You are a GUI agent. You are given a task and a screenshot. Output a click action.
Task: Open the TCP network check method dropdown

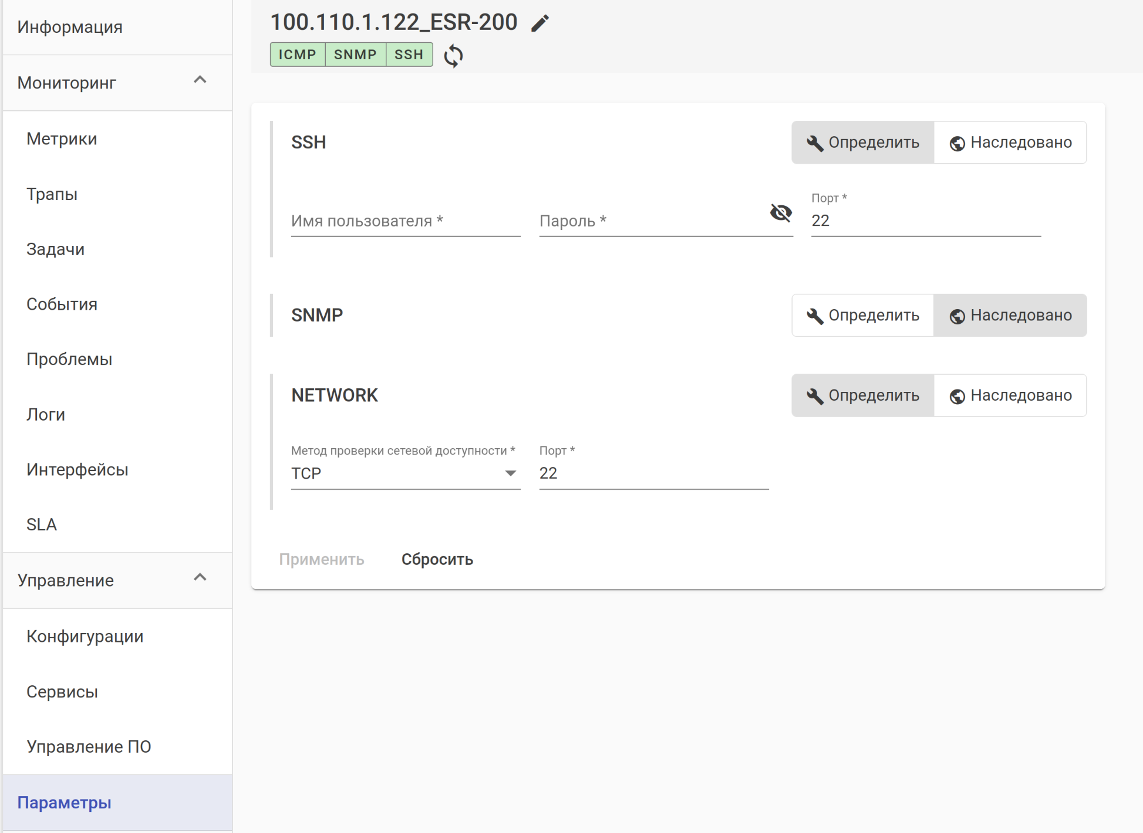pos(405,473)
